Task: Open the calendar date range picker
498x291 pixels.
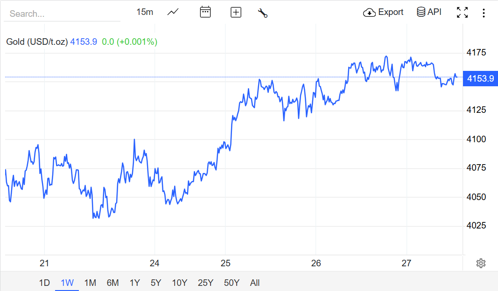Action: pyautogui.click(x=205, y=12)
